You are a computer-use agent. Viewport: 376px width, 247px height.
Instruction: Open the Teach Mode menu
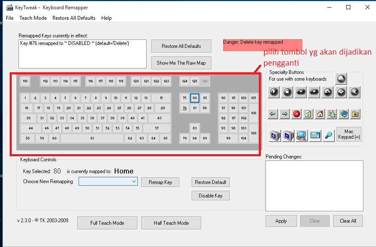pyautogui.click(x=33, y=18)
